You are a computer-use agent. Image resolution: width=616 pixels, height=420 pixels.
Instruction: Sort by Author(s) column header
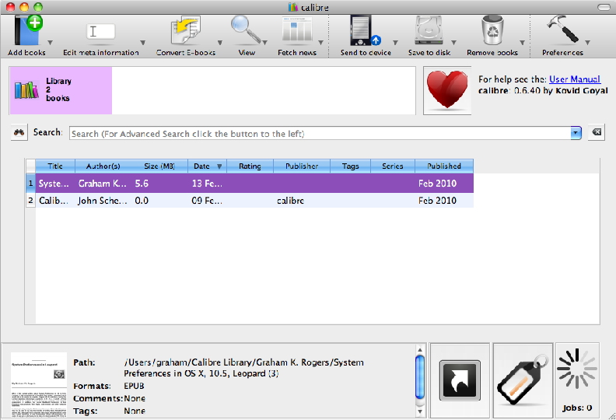(103, 166)
